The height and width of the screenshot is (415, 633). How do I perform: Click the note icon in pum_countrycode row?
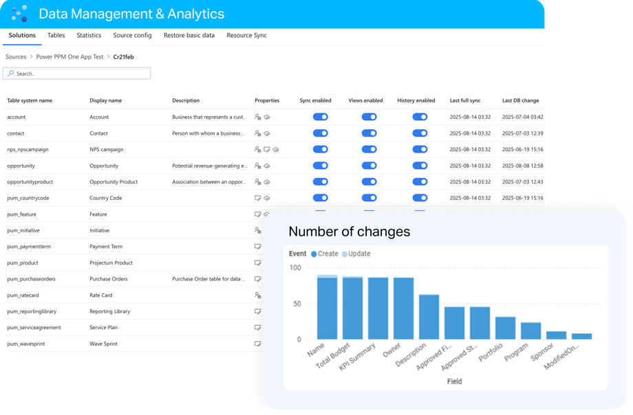pyautogui.click(x=257, y=198)
